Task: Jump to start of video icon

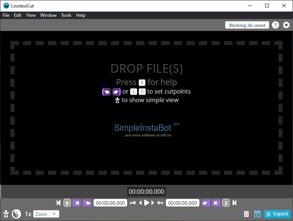Action: coord(59,203)
